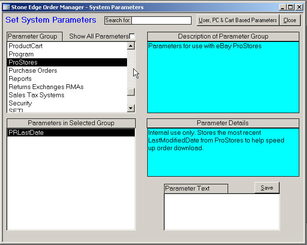This screenshot has width=307, height=245.
Task: Select the Security parameter group
Action: click(x=67, y=103)
